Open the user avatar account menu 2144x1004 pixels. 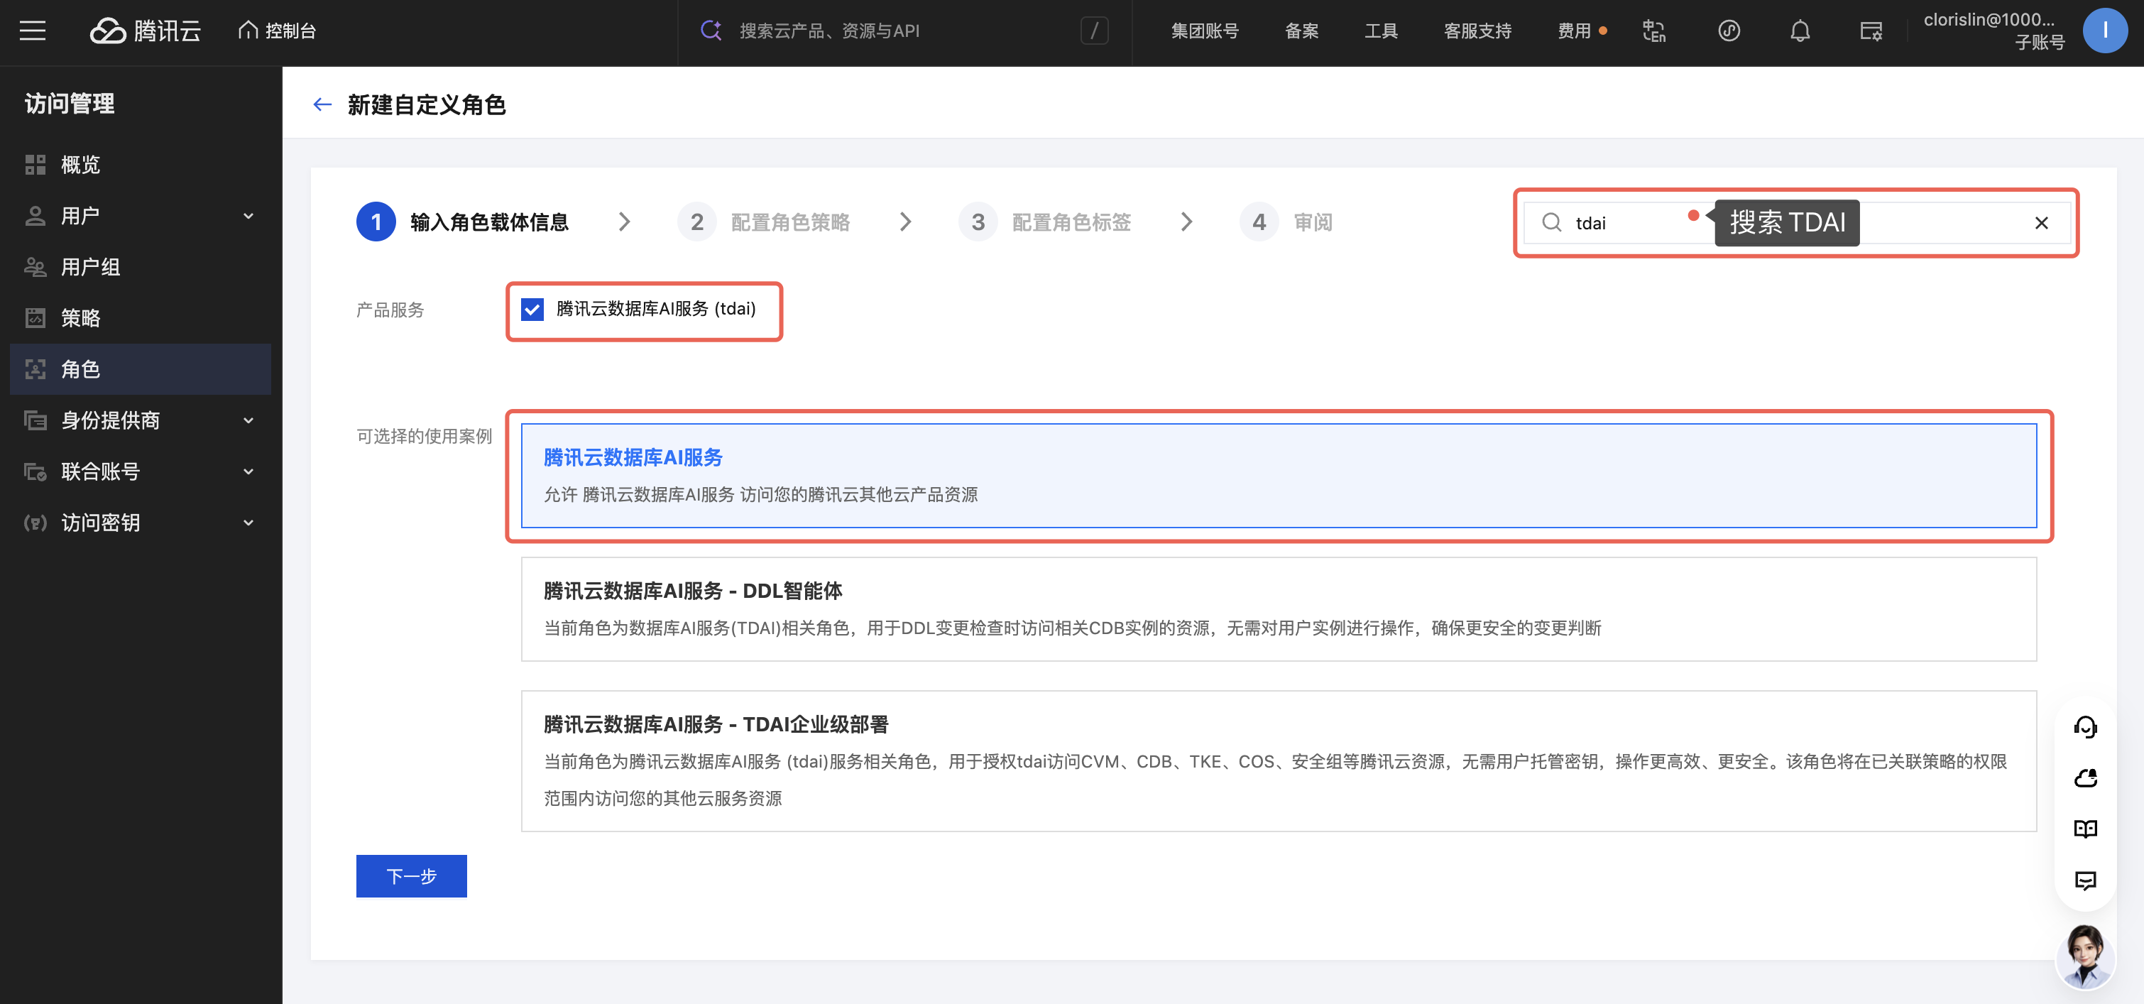[x=2105, y=31]
